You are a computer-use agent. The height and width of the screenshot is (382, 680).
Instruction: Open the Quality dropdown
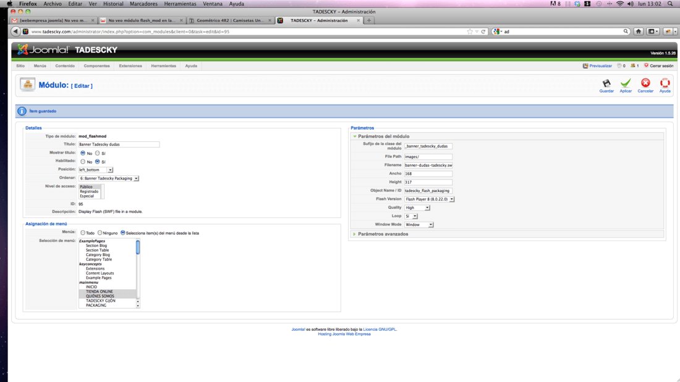tap(417, 208)
